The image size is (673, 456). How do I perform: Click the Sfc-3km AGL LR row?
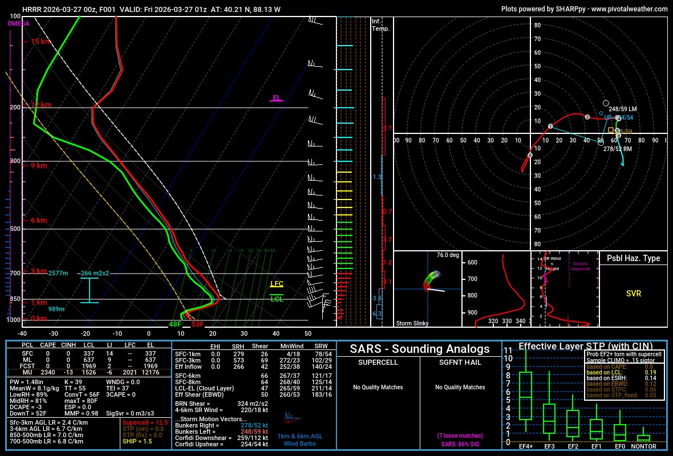tap(49, 422)
